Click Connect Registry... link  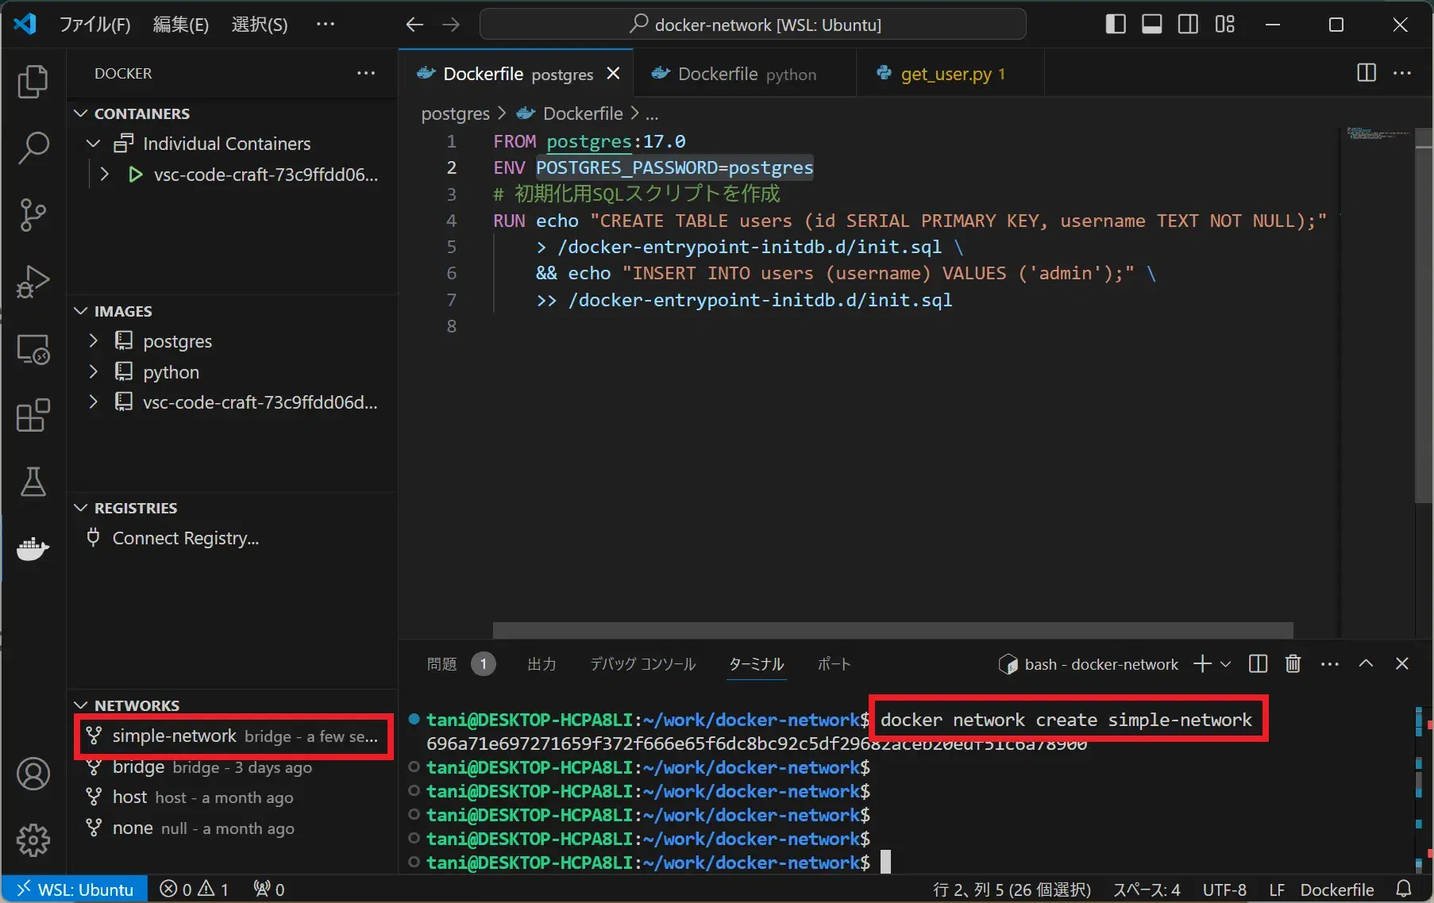[185, 538]
